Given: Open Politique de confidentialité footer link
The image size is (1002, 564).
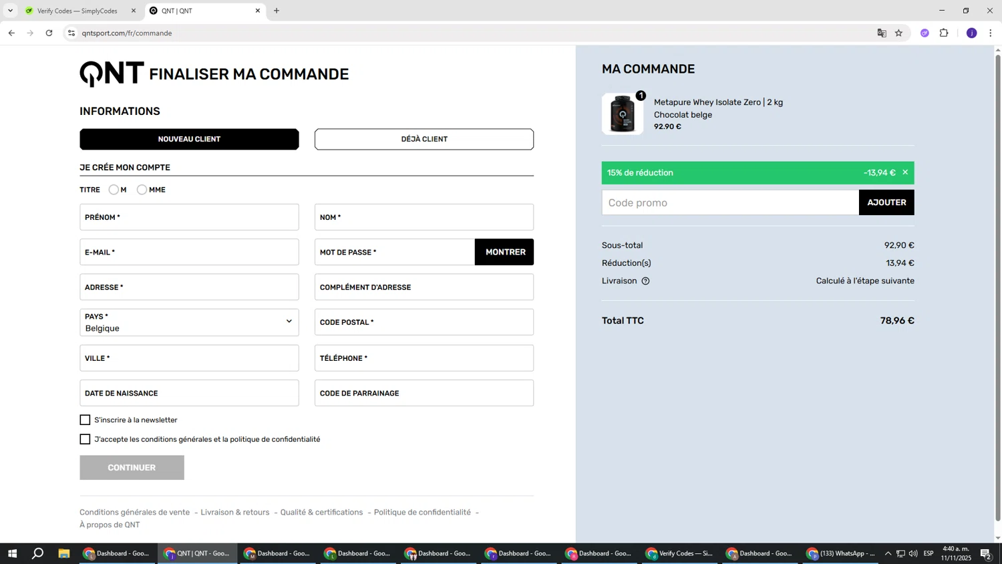Looking at the screenshot, I should coord(422,513).
